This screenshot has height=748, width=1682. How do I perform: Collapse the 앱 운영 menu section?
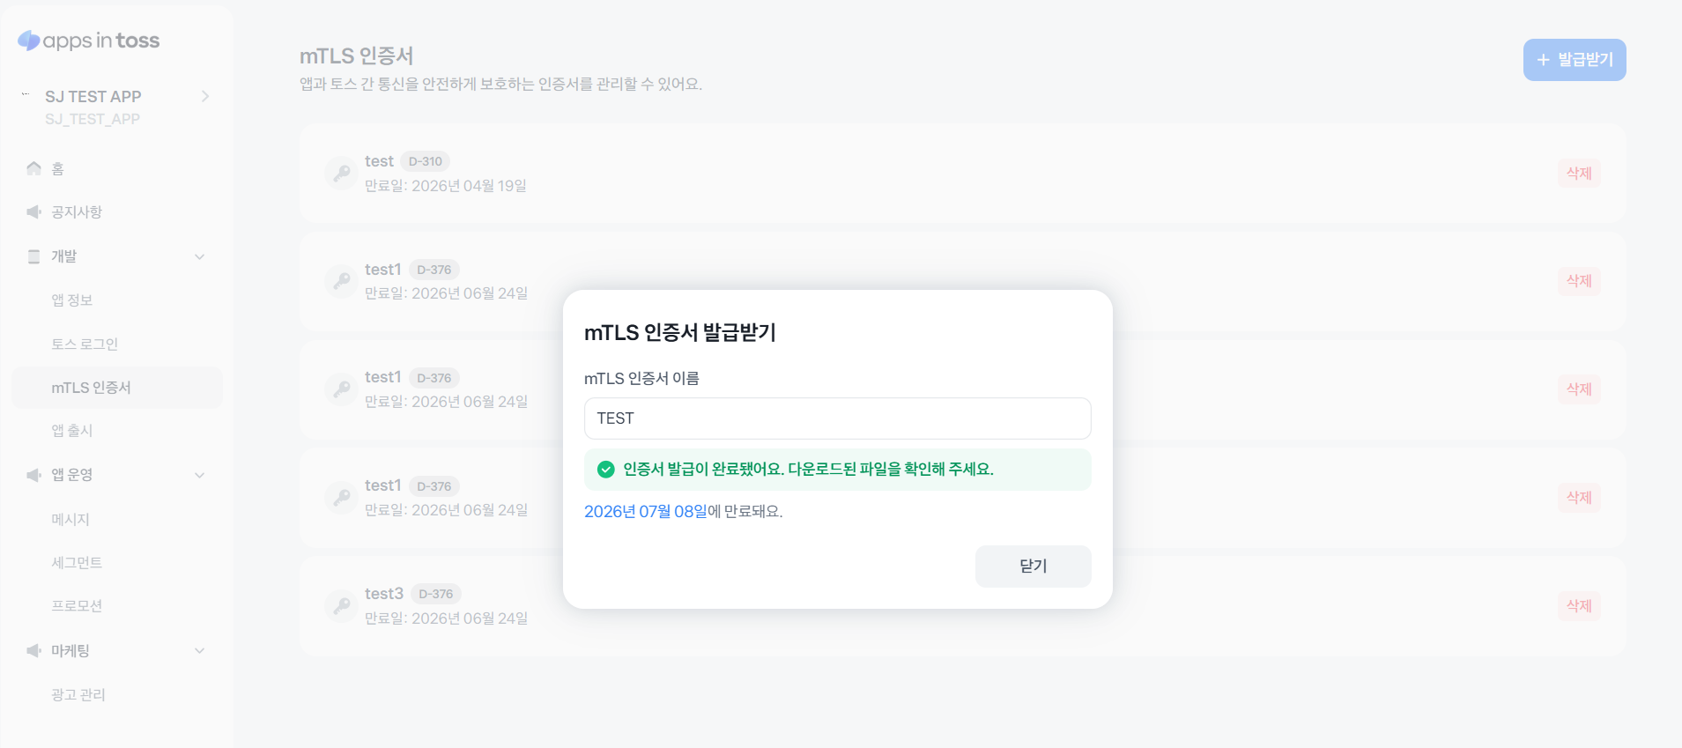tap(200, 475)
